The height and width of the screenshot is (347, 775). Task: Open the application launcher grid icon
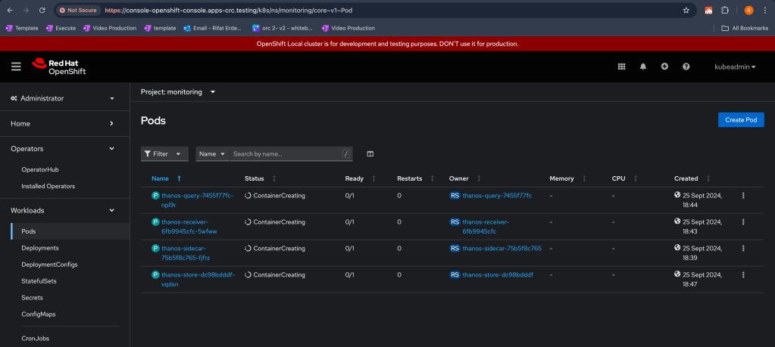(x=622, y=67)
